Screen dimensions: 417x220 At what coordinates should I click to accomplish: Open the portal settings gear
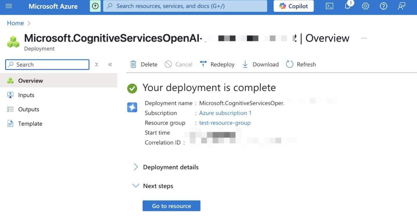click(x=365, y=6)
